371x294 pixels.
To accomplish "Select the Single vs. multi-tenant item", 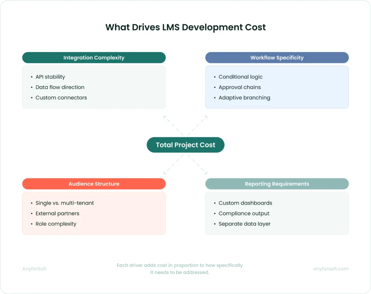I will [x=64, y=203].
